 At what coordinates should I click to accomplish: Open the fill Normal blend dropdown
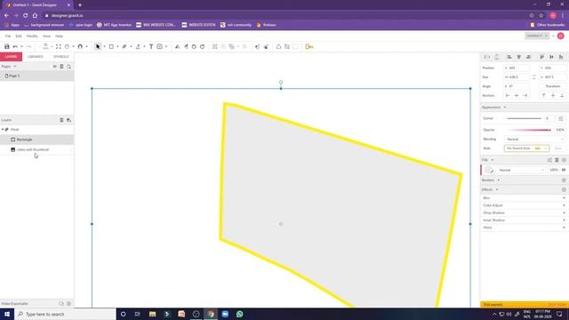(521, 170)
